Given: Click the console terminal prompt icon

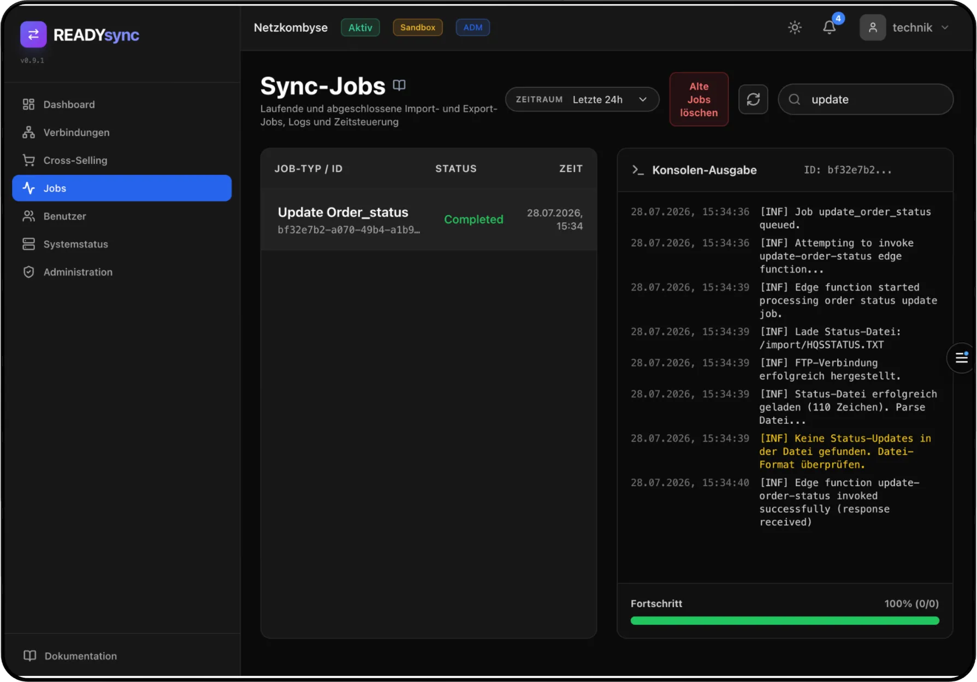Looking at the screenshot, I should (x=638, y=170).
